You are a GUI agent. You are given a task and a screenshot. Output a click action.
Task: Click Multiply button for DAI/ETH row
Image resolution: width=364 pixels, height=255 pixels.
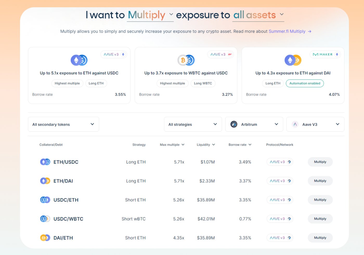click(x=320, y=238)
